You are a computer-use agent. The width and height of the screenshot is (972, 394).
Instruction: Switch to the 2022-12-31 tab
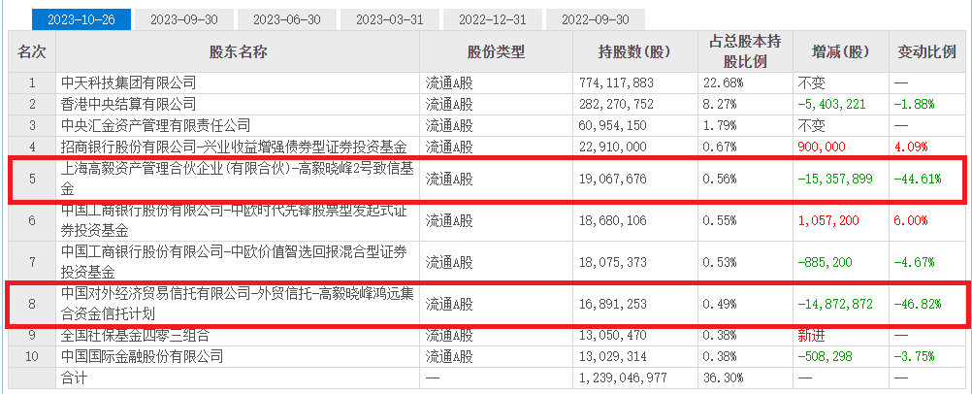[493, 19]
